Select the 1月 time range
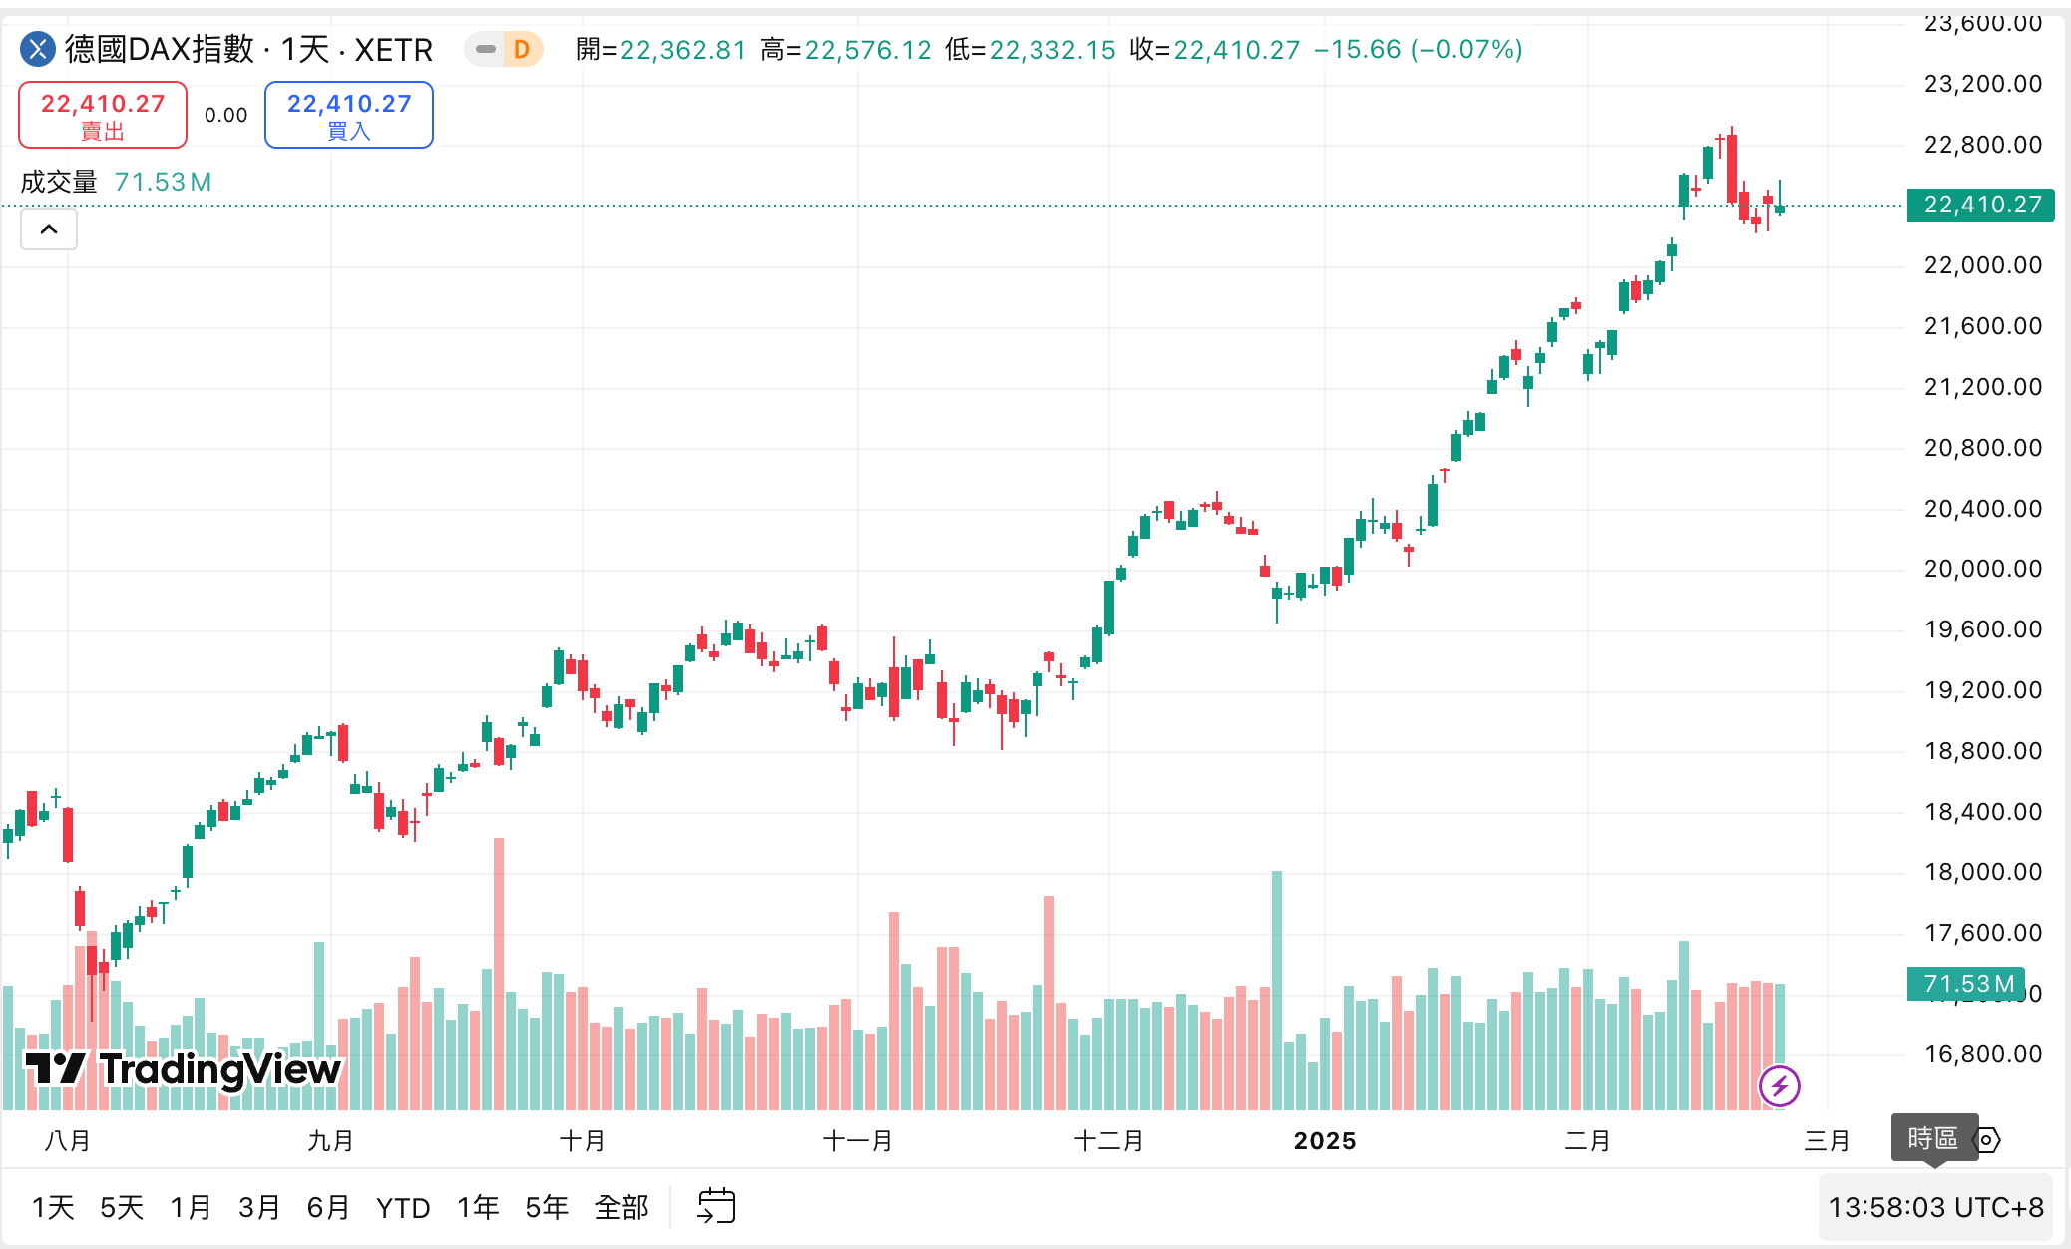Screen dimensions: 2071x1249 point(191,1207)
